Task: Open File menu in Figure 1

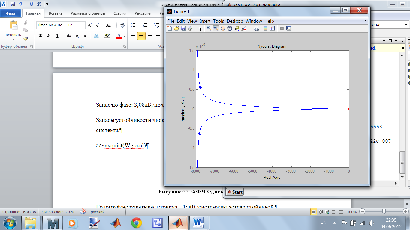Action: tap(171, 21)
